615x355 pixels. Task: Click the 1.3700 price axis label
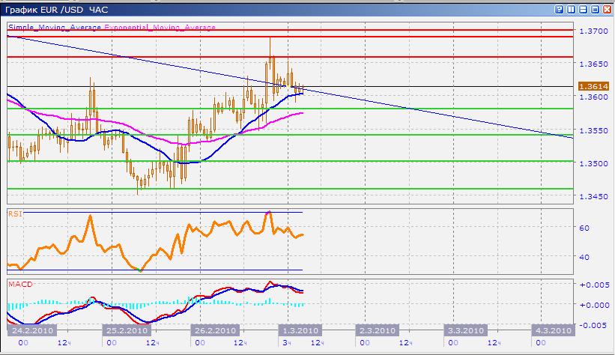tap(594, 31)
